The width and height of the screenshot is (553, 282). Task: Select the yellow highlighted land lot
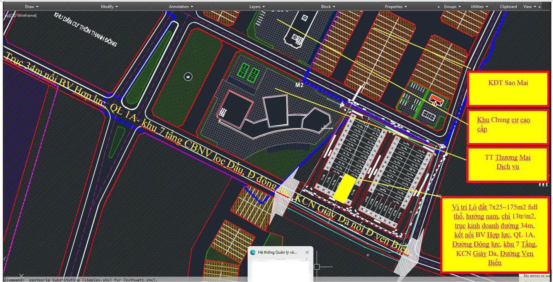click(344, 189)
